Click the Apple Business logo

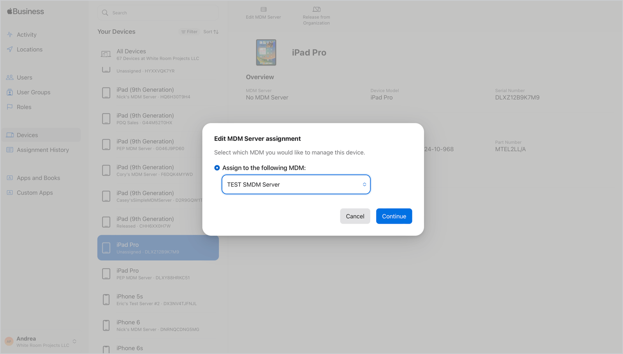pos(25,11)
